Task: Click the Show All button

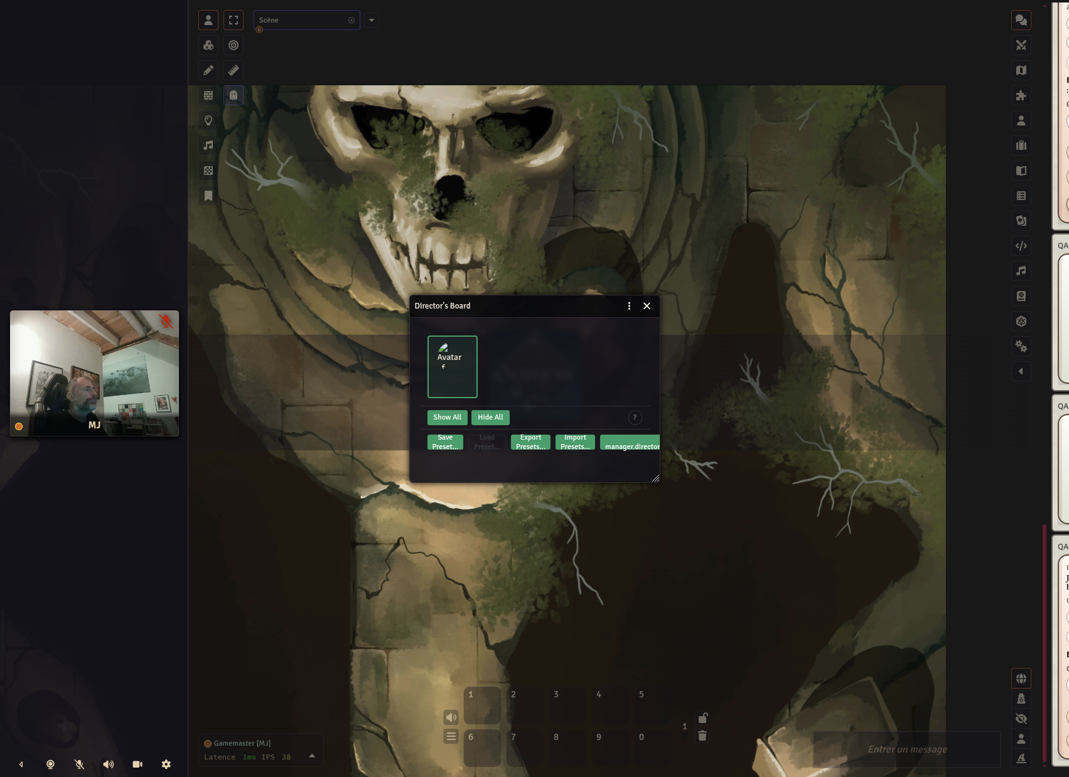Action: click(x=447, y=418)
